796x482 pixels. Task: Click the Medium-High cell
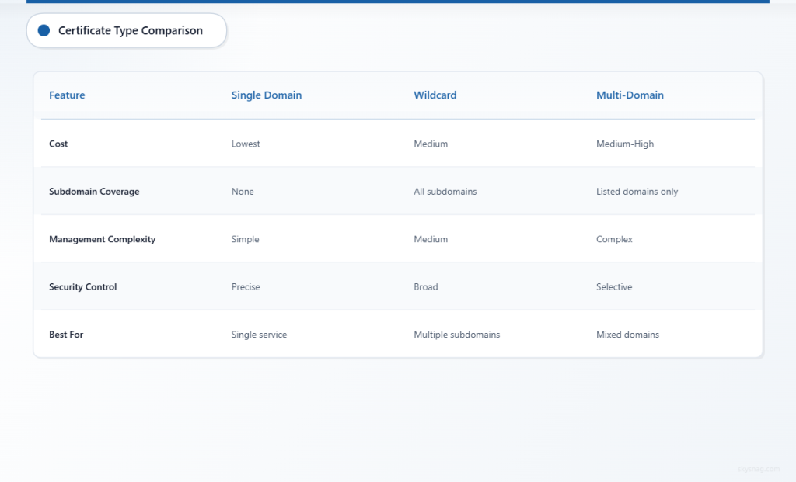[x=625, y=144]
